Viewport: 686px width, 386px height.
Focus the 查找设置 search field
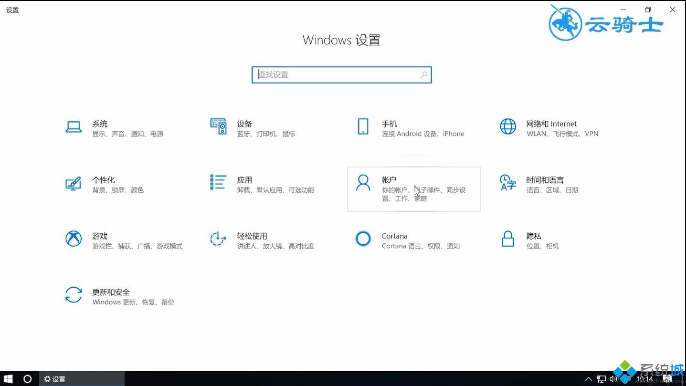342,75
